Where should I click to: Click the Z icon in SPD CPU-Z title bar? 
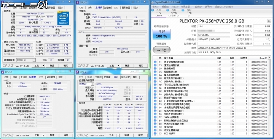tap(78, 72)
